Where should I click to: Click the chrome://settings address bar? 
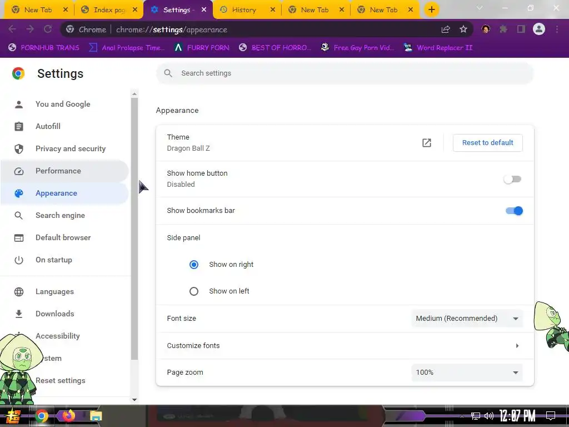click(267, 29)
